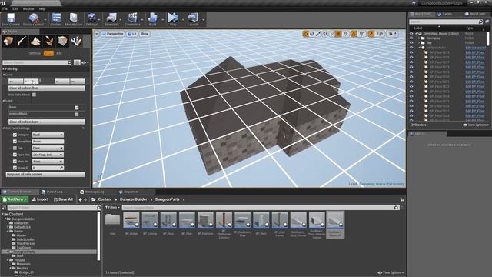Image resolution: width=492 pixels, height=277 pixels.
Task: Toggle world/local coordinate system icon
Action: coord(325,34)
